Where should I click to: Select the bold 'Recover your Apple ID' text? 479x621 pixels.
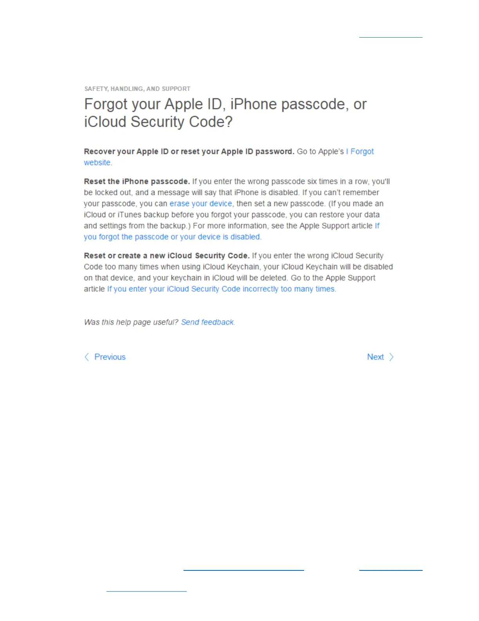pyautogui.click(x=189, y=151)
